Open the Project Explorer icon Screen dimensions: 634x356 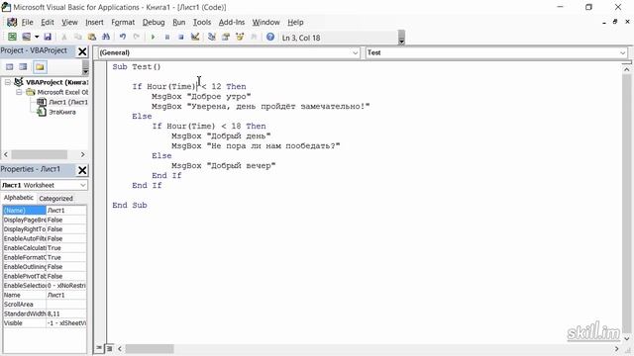coord(211,38)
